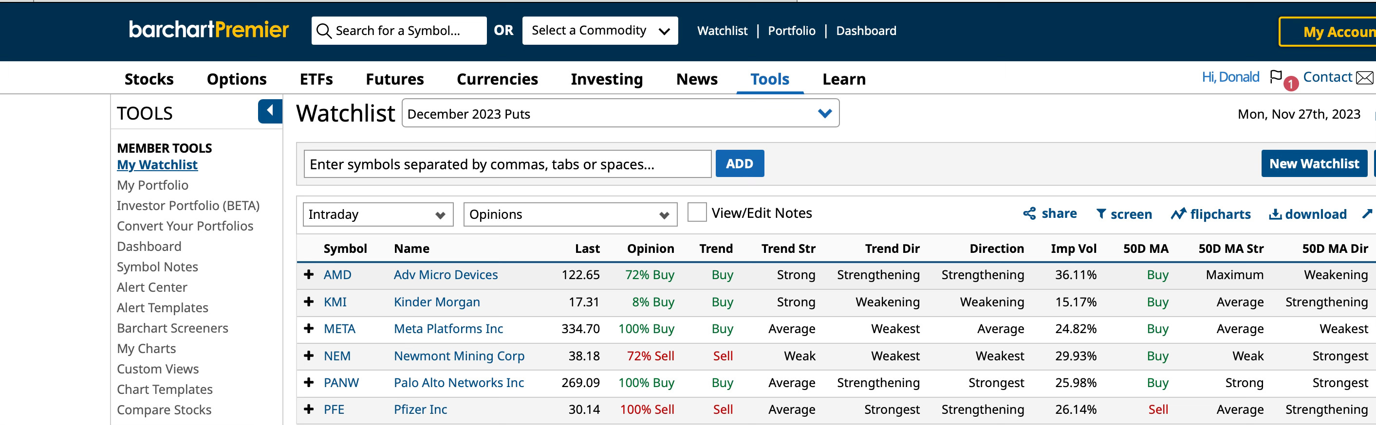Open the Portfolio header link
The width and height of the screenshot is (1376, 425).
tap(792, 31)
